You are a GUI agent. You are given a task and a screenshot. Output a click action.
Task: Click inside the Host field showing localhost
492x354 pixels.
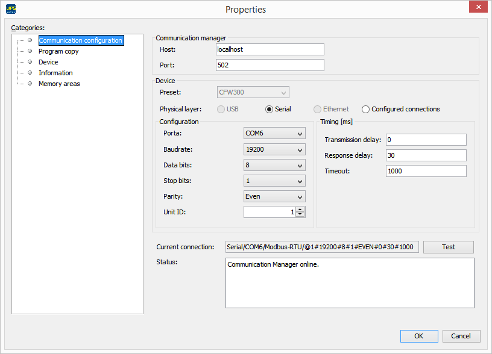pyautogui.click(x=270, y=49)
